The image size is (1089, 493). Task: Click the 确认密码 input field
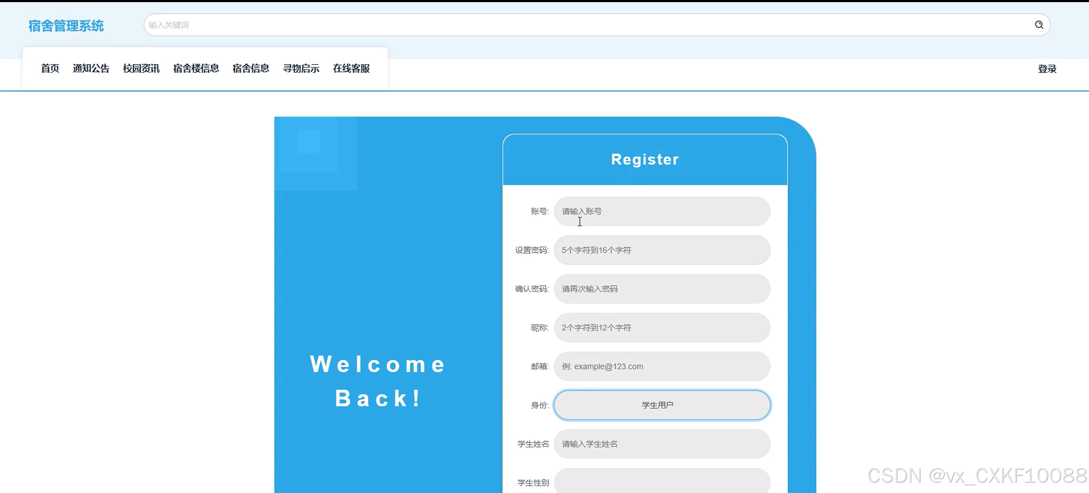tap(662, 289)
